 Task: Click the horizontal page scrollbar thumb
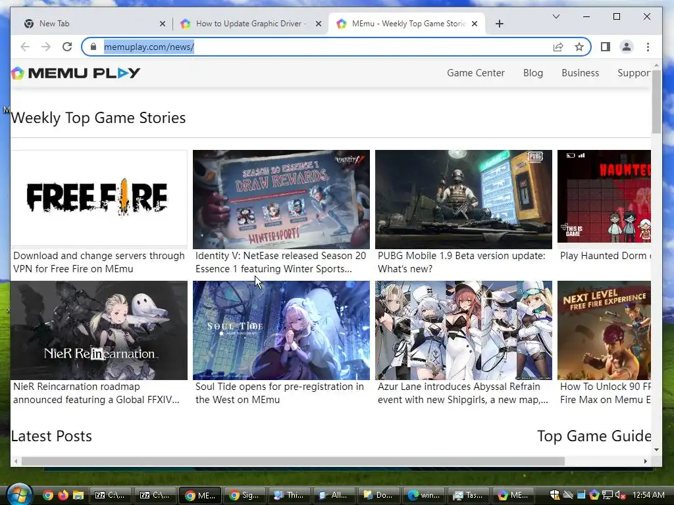(x=293, y=461)
